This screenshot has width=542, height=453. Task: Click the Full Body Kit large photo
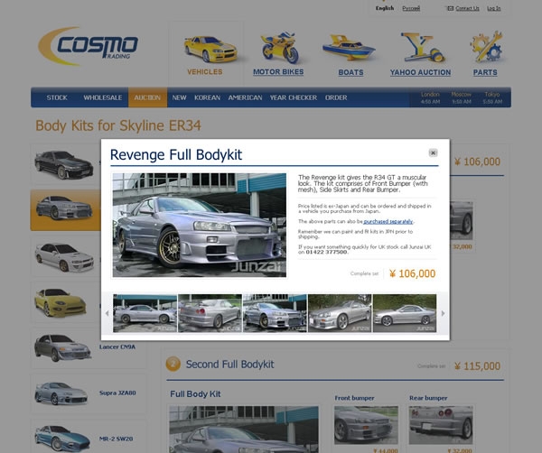click(244, 430)
